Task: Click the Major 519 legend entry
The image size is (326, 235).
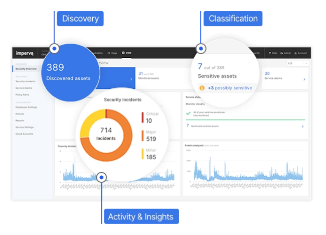Action: click(x=149, y=136)
